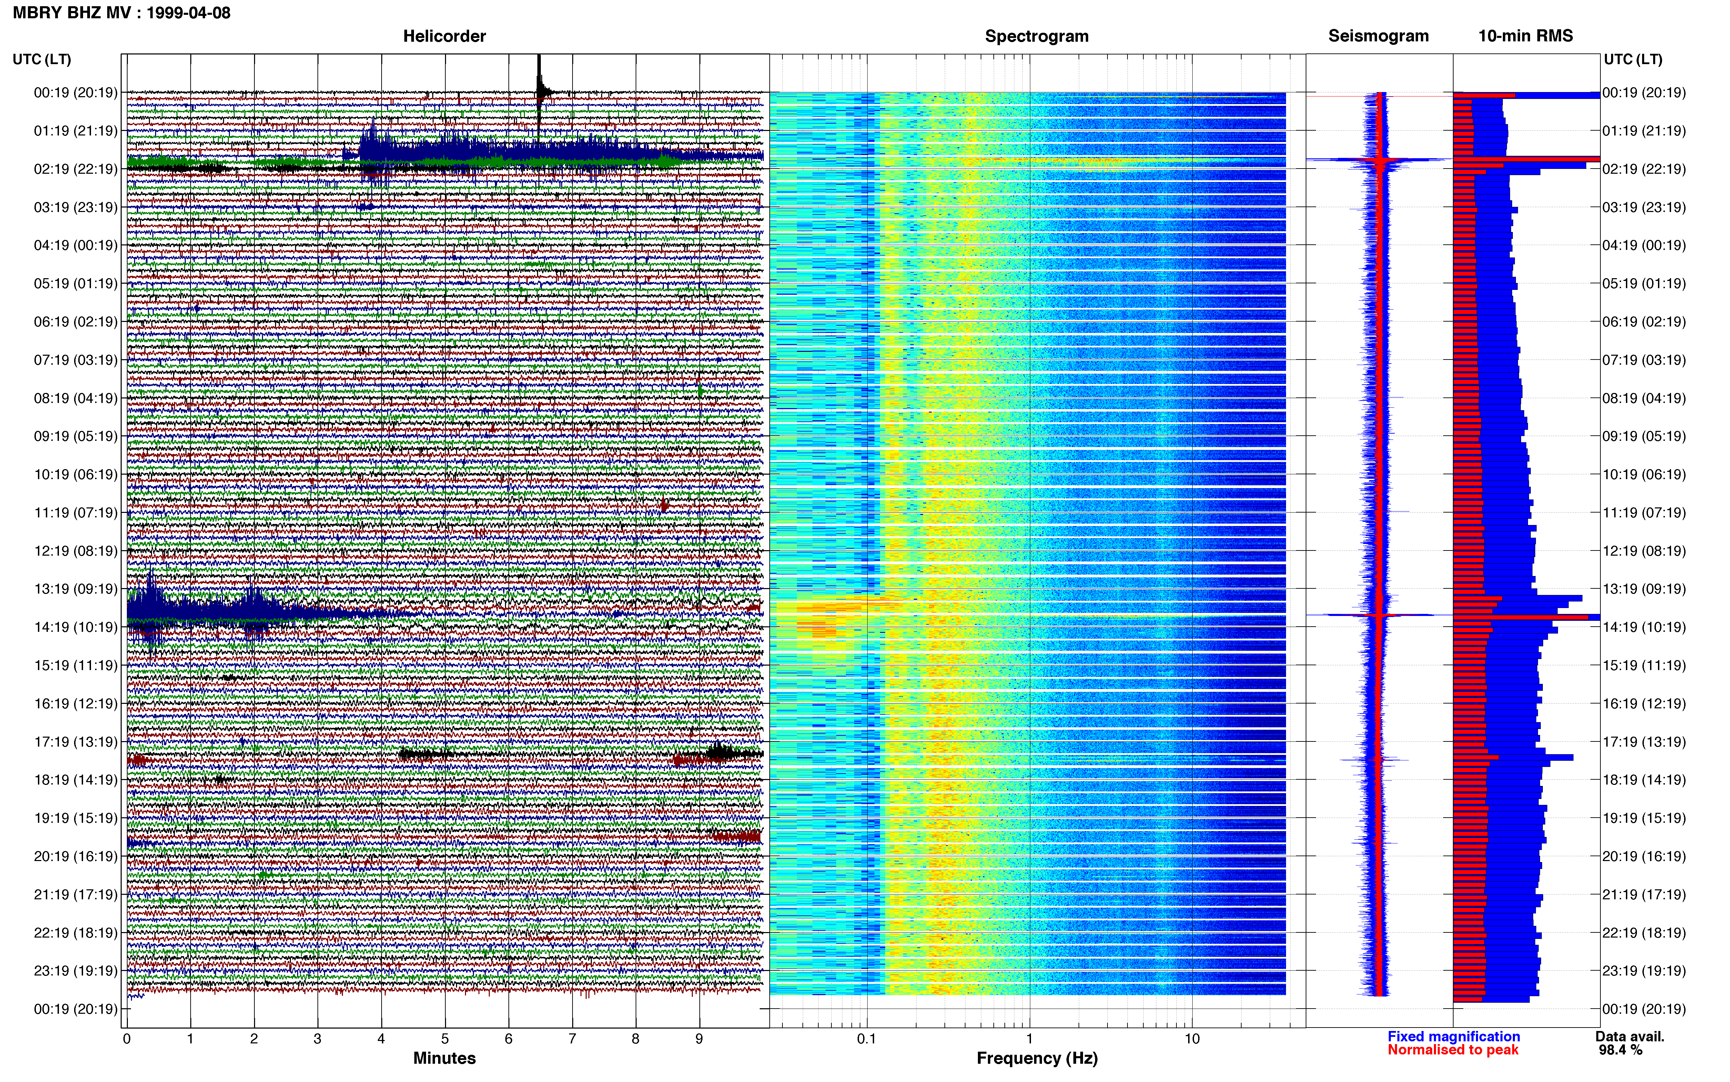Click left time label '17:19 (13:19)'
The image size is (1730, 1082).
pyautogui.click(x=76, y=741)
